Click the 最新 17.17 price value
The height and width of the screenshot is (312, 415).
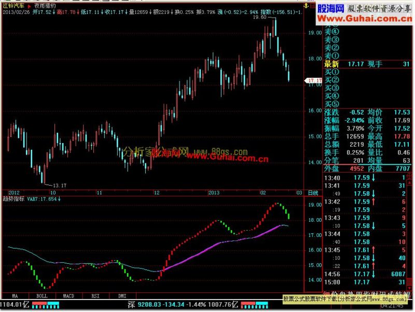356,64
